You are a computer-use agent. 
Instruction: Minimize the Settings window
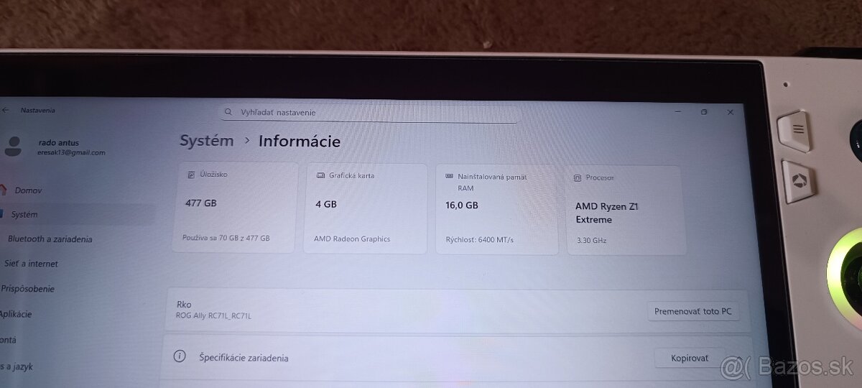677,112
